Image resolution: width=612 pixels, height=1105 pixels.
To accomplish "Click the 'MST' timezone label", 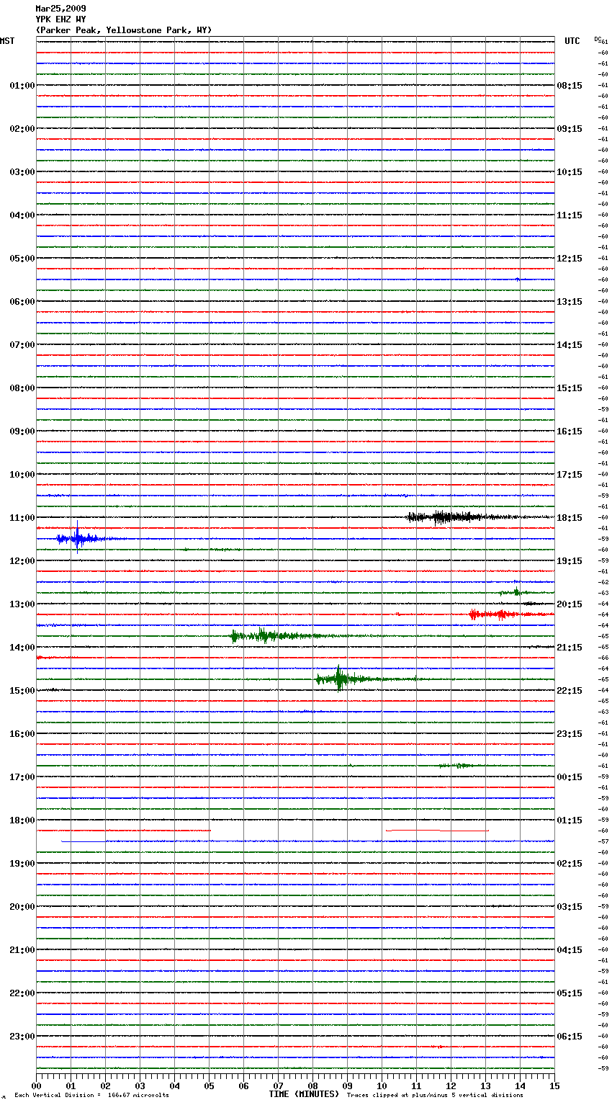I will pyautogui.click(x=7, y=41).
